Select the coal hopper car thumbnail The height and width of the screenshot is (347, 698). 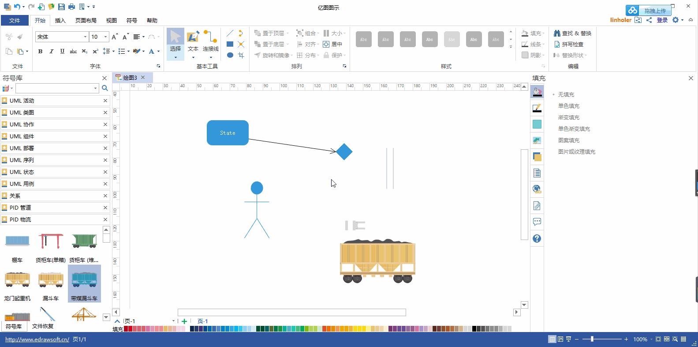[84, 284]
